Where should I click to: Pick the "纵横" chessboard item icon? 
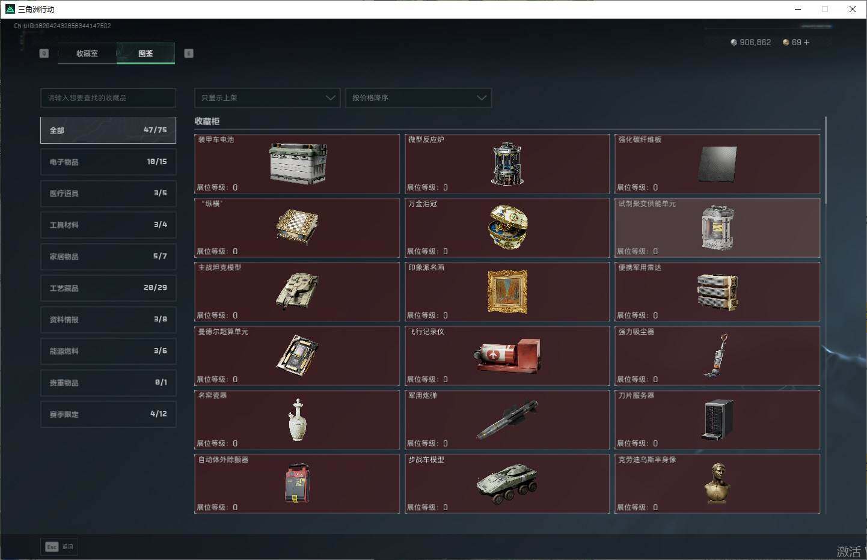(297, 227)
